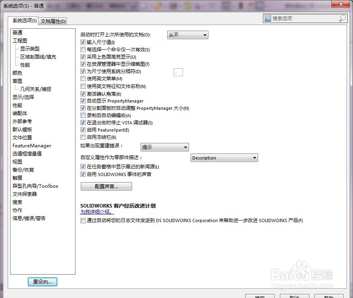Screen dimensions: 353x298
Task: Select 选值框增量值 in the options tree
Action: pos(27,154)
